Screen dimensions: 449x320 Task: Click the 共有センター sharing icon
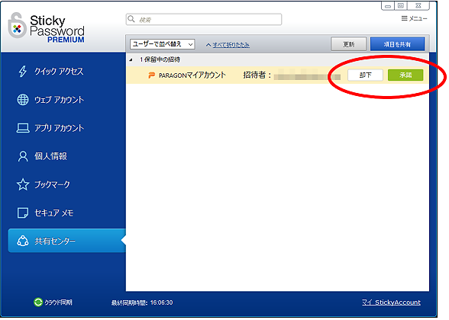click(23, 241)
